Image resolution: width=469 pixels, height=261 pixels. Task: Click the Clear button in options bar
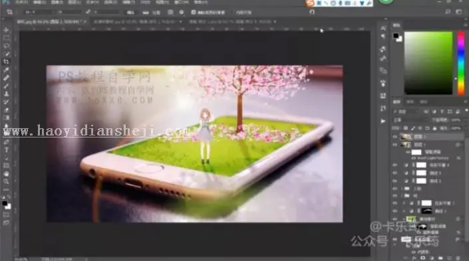tap(130, 13)
